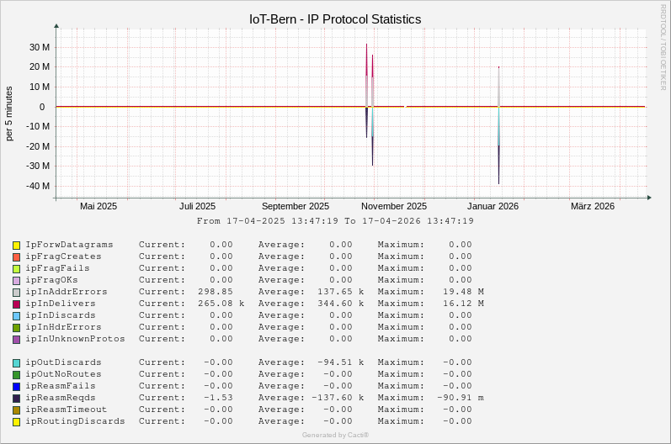The width and height of the screenshot is (671, 444).
Task: Click the ipInDiscards light blue swatch
Action: pos(16,316)
